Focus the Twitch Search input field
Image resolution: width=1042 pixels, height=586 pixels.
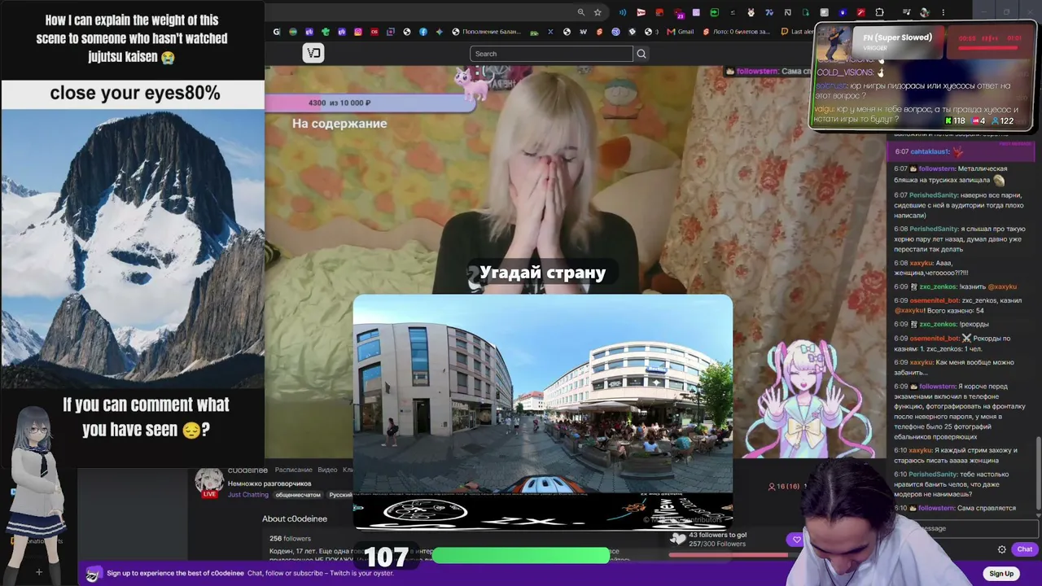[x=551, y=54]
